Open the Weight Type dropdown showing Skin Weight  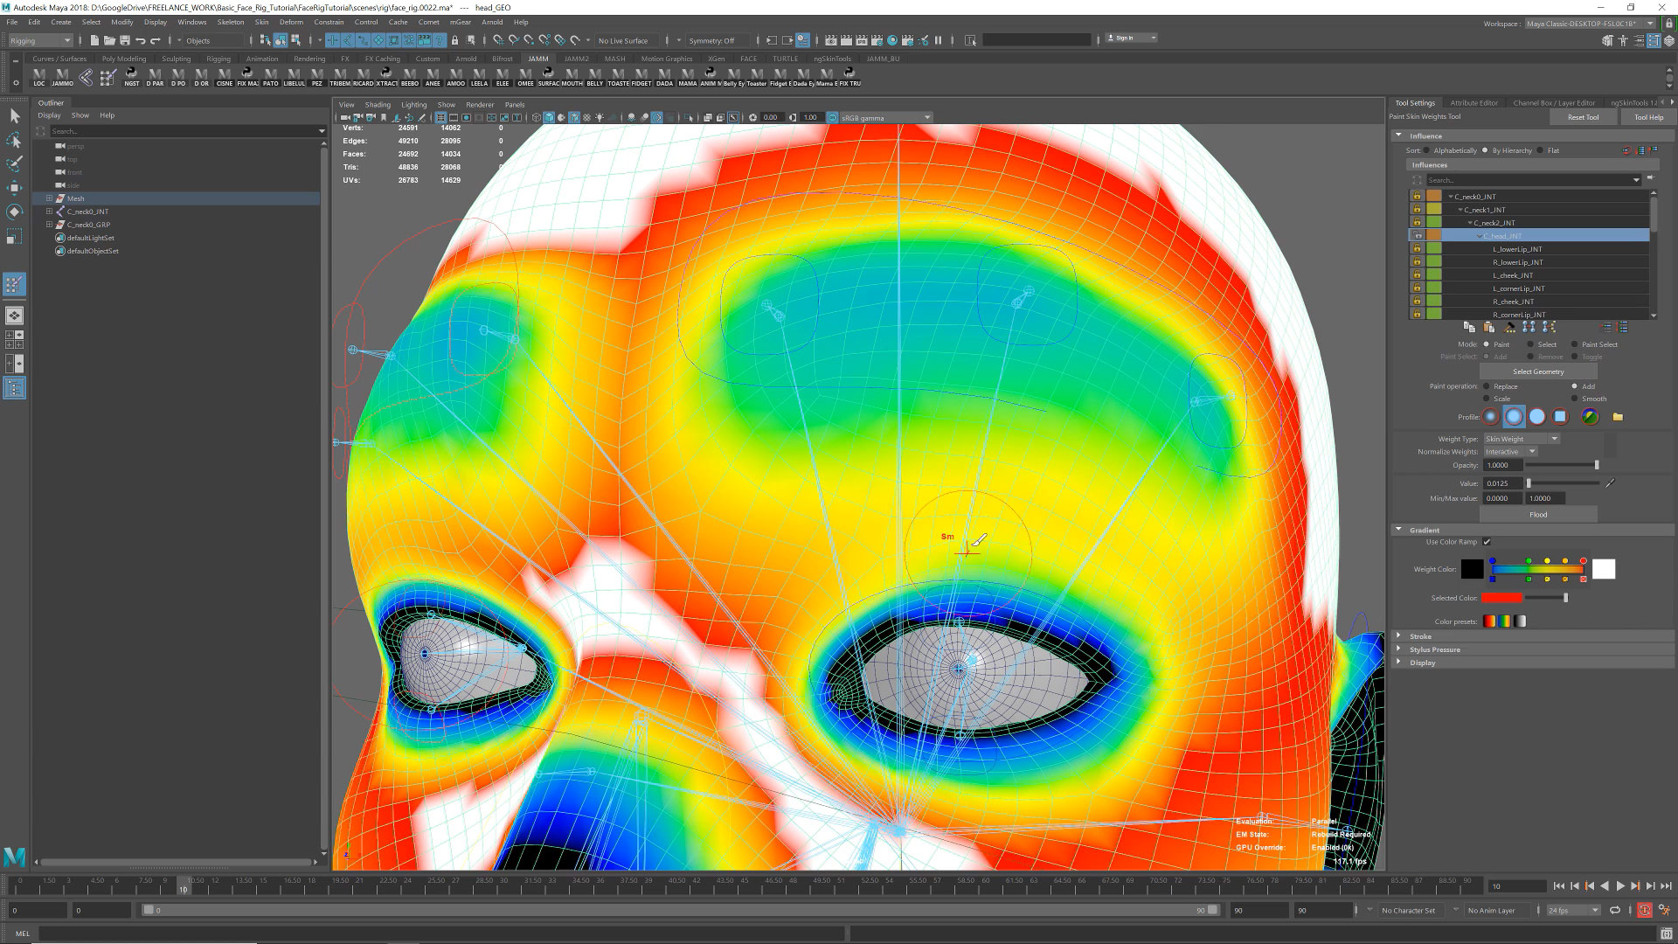pyautogui.click(x=1521, y=439)
